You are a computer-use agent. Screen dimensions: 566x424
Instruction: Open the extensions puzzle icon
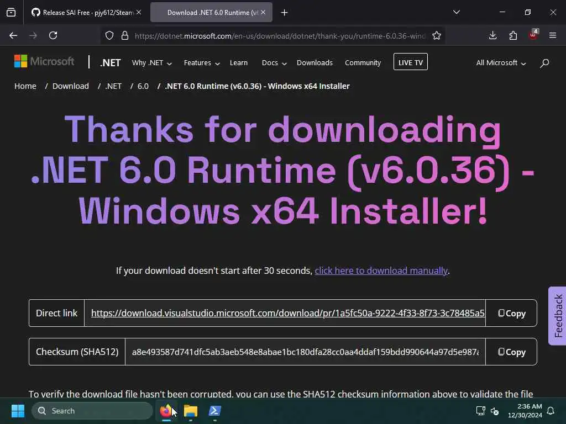click(x=513, y=35)
